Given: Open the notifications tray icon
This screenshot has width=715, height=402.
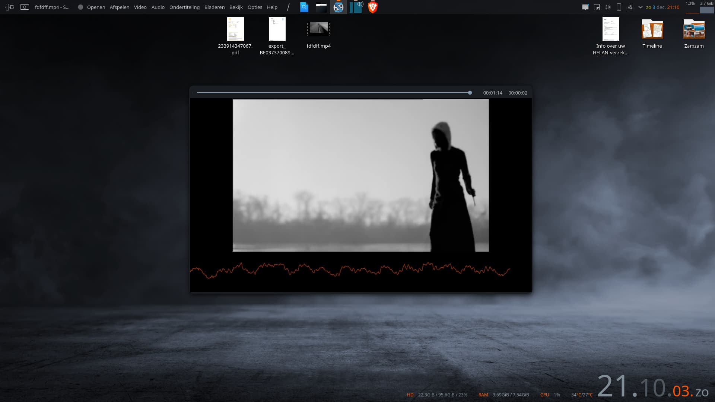Looking at the screenshot, I should pos(585,7).
